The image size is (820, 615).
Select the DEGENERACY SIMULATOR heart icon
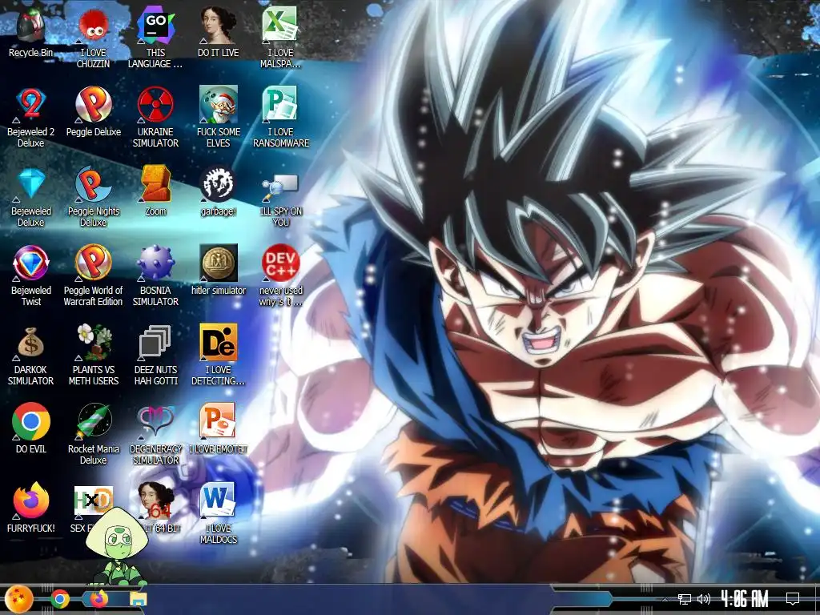[x=155, y=421]
